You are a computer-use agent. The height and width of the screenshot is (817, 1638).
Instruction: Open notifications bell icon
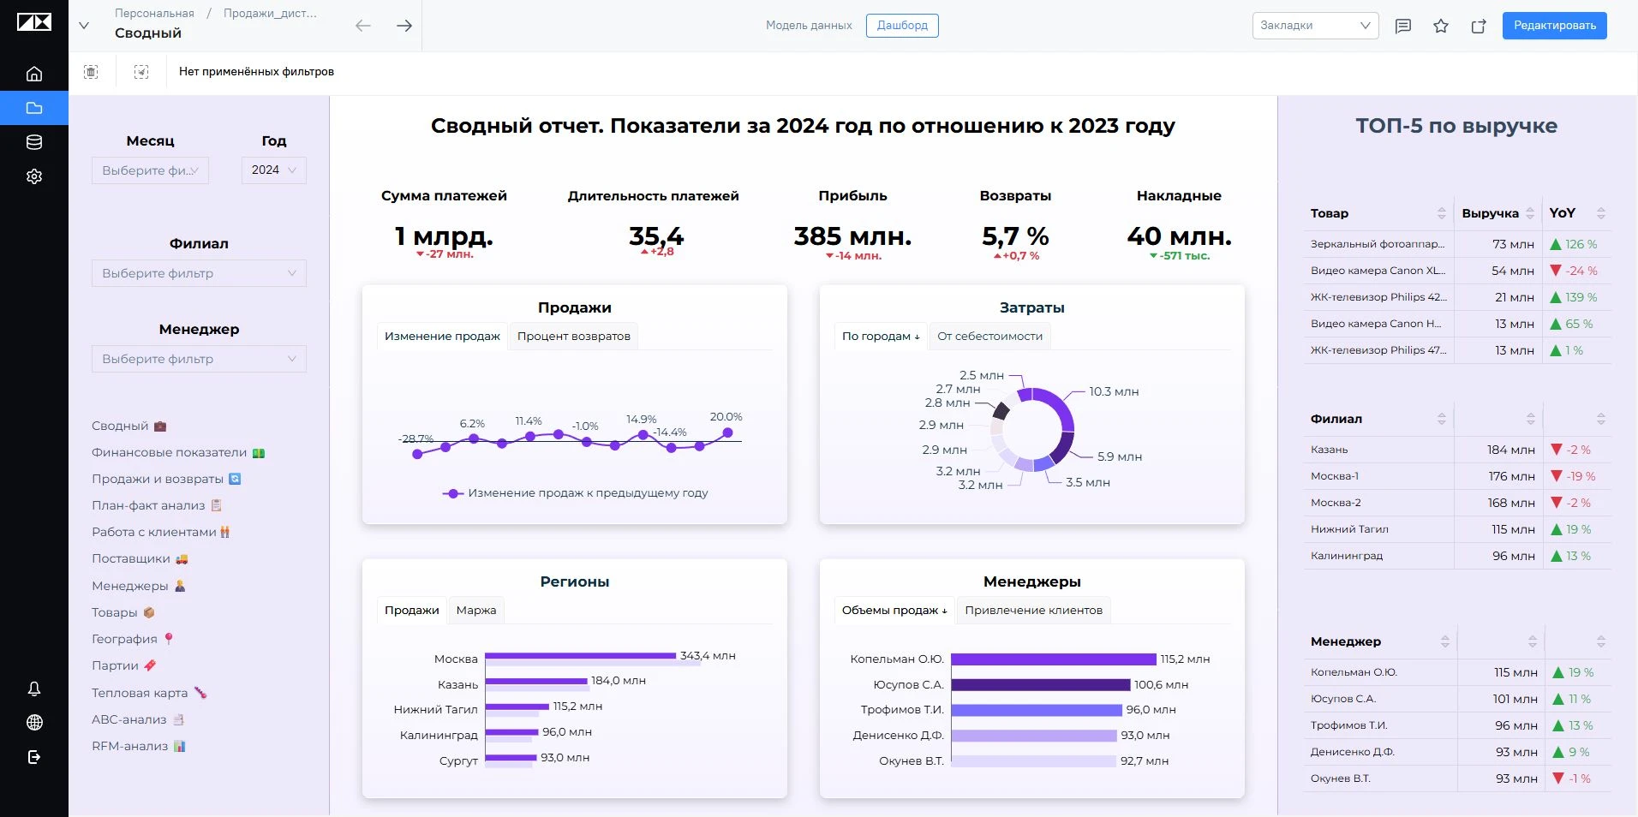[x=34, y=689]
